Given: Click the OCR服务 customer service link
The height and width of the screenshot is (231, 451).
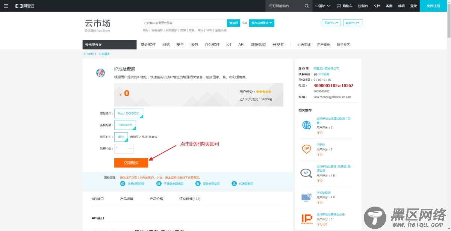Looking at the screenshot, I should tap(323, 74).
